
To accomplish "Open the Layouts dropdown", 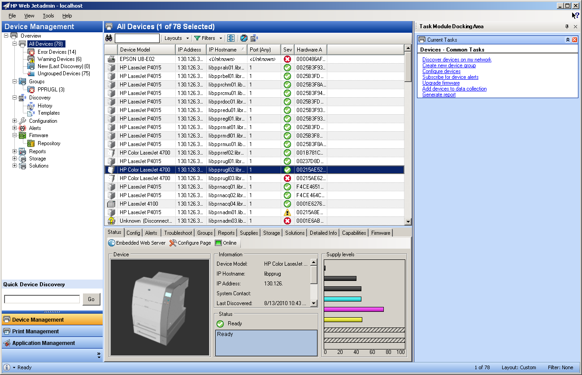I will tap(177, 38).
